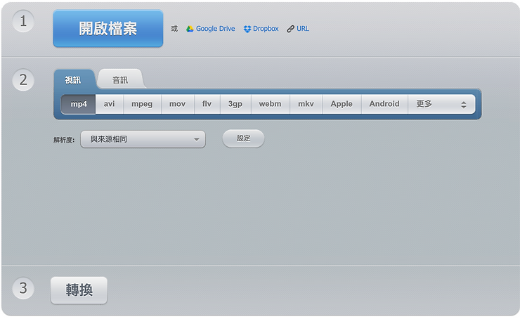
Task: Select the avi format
Action: tap(109, 104)
